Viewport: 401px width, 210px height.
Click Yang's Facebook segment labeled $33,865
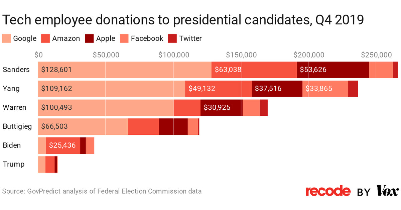325,89
